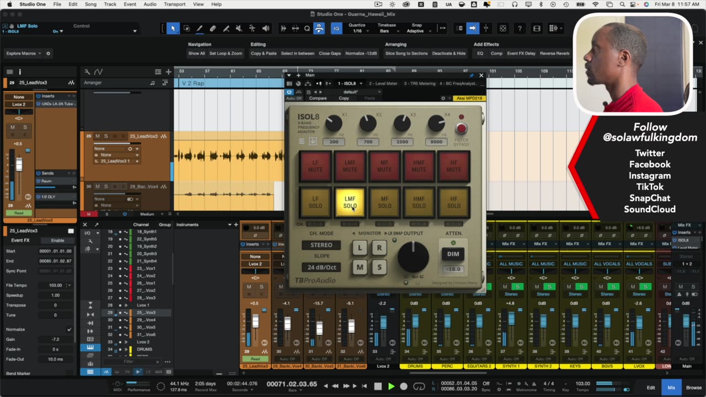Screen dimensions: 706x397
Task: Open the Audio menu
Action: pos(150,4)
